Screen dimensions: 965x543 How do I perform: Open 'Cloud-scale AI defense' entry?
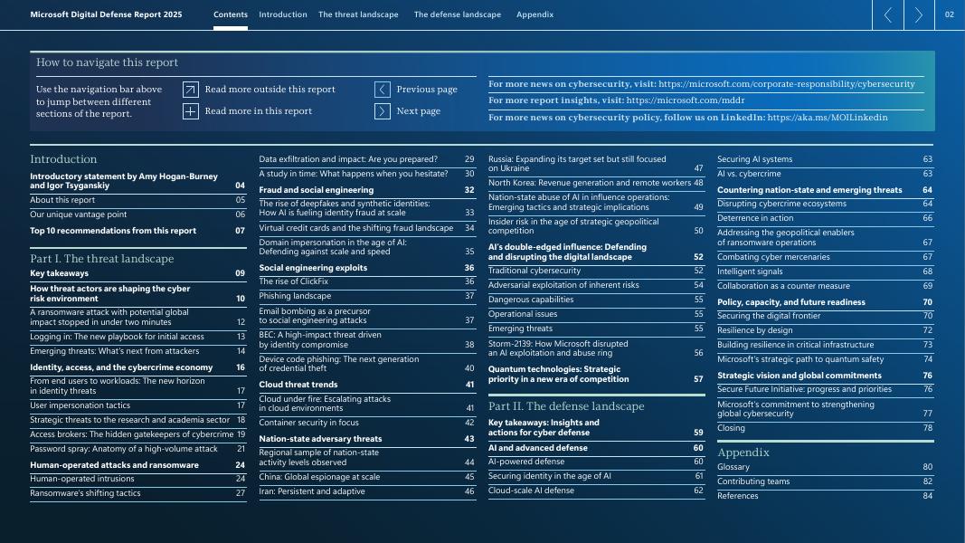click(596, 491)
